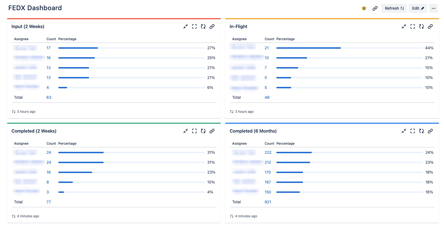Screen dimensions: 444x225
Task: Click the 4% value in Completed (2 Weeks)
Action: (210, 192)
